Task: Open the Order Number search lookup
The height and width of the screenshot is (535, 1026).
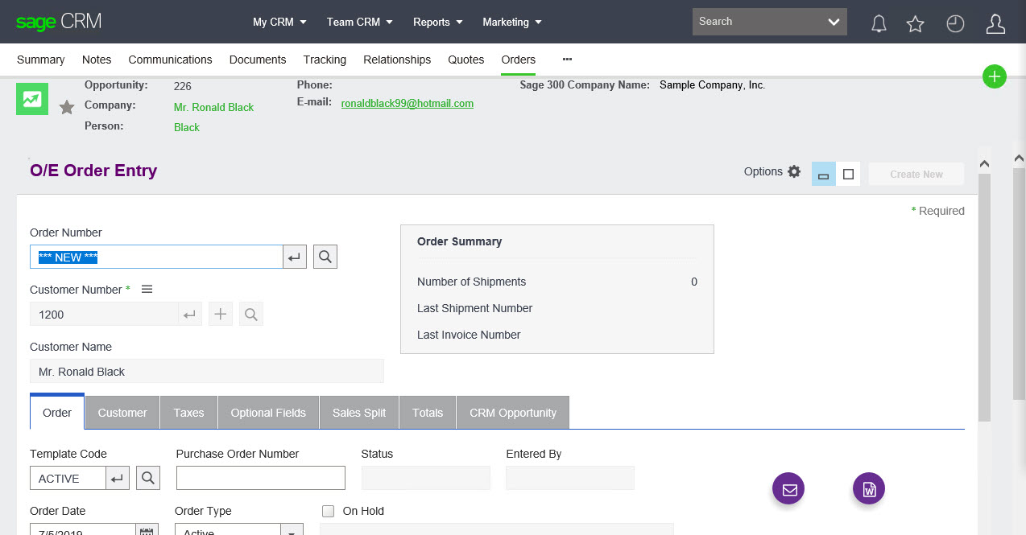Action: 325,256
